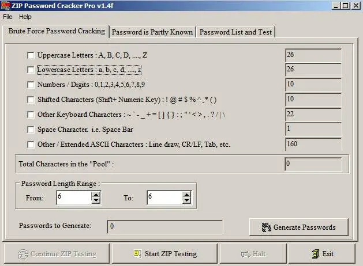Click the refresh icon on Continue ZIP Testing
363x266 pixels.
click(x=23, y=254)
